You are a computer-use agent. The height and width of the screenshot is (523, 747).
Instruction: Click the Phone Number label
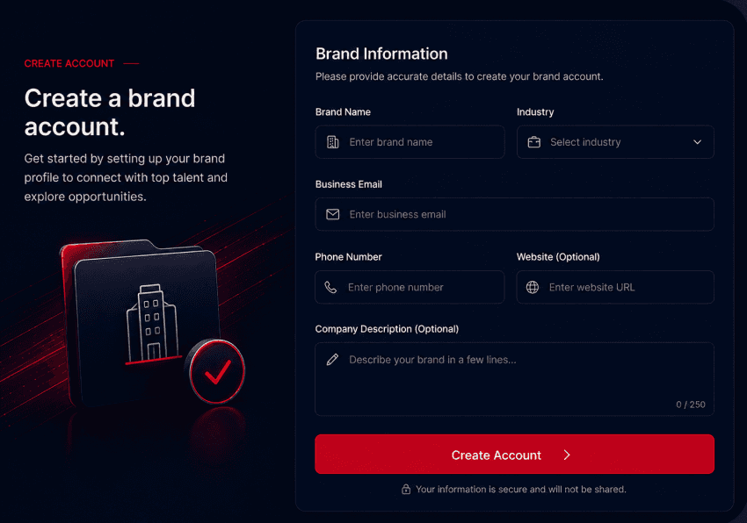tap(348, 257)
